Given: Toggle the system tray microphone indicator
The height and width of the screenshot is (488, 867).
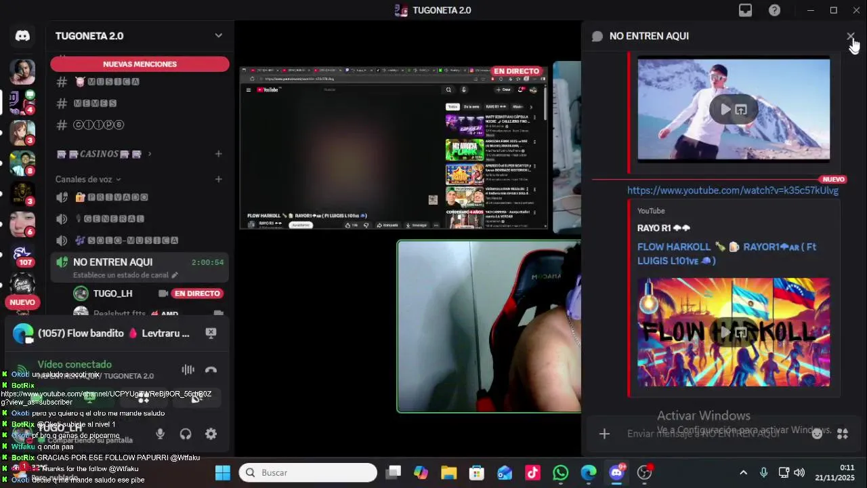Looking at the screenshot, I should coord(763,472).
